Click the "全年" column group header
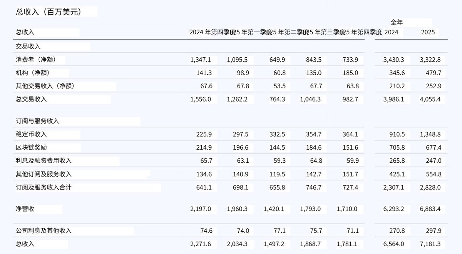462x254 pixels. 397,22
